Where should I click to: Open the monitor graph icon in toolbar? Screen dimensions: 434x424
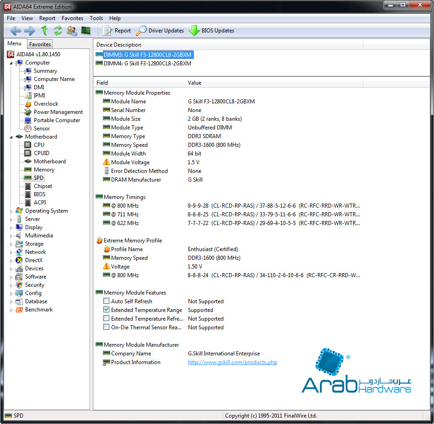point(86,31)
